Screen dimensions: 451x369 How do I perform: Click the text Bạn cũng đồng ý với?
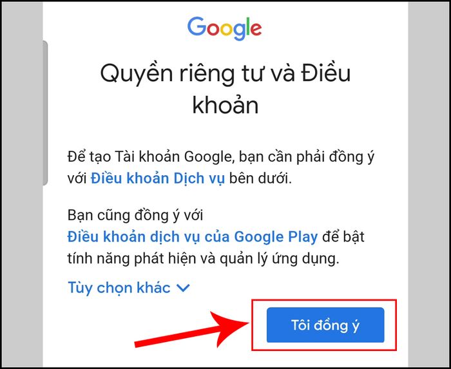(135, 215)
